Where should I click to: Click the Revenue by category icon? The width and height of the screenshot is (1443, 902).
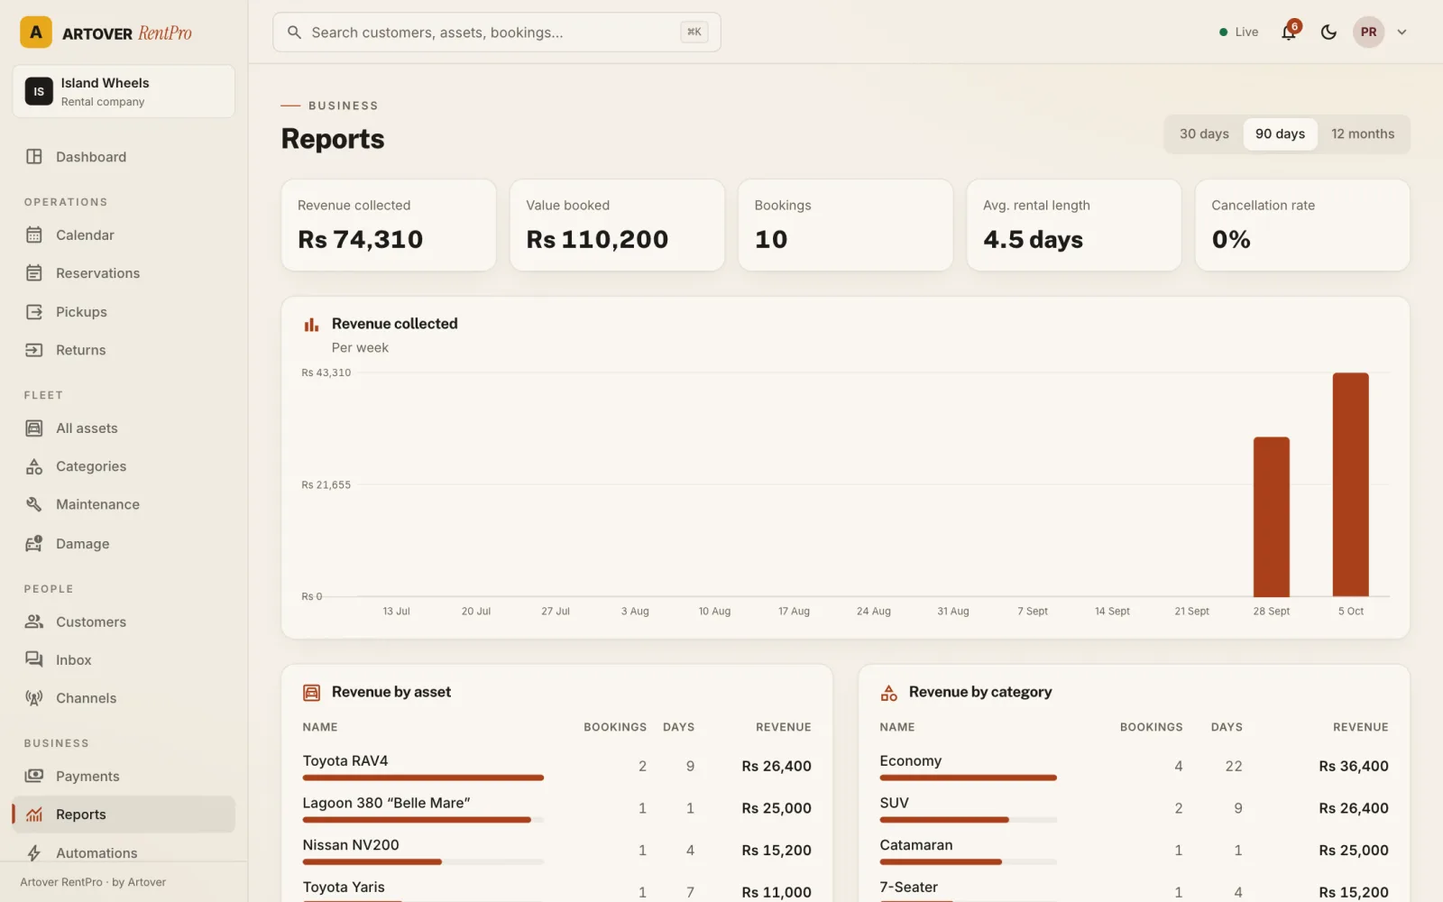tap(889, 693)
